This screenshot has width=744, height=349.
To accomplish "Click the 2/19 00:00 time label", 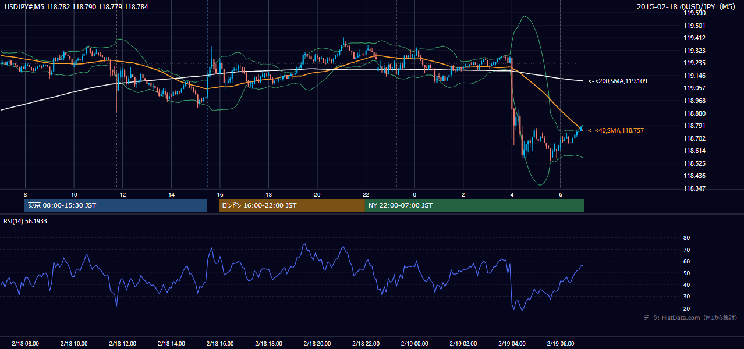I will pyautogui.click(x=414, y=344).
